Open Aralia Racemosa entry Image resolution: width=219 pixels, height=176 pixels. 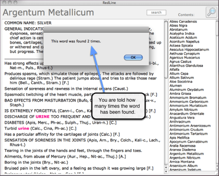[182, 146]
